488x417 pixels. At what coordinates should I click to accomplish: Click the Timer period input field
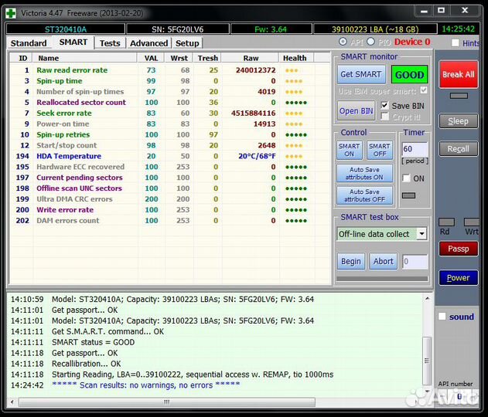[x=416, y=149]
